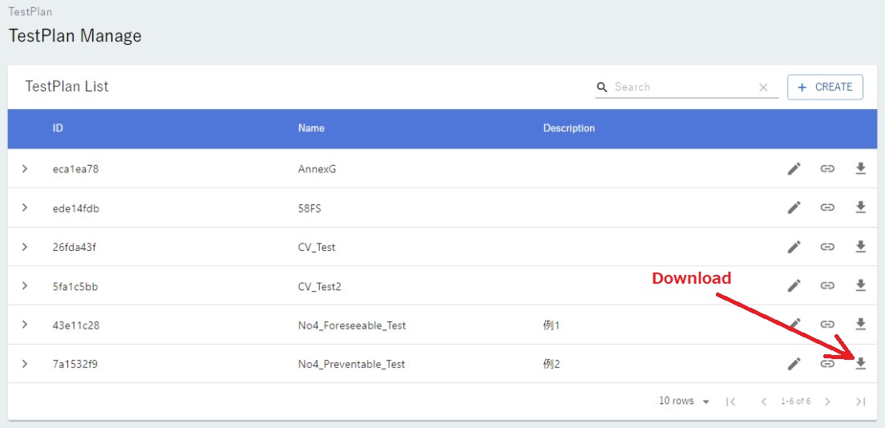The image size is (885, 428).
Task: Click the TestPlan breadcrumb link
Action: 30,12
